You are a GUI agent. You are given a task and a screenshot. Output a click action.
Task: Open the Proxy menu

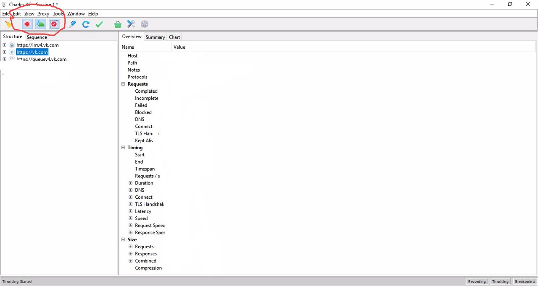click(43, 14)
